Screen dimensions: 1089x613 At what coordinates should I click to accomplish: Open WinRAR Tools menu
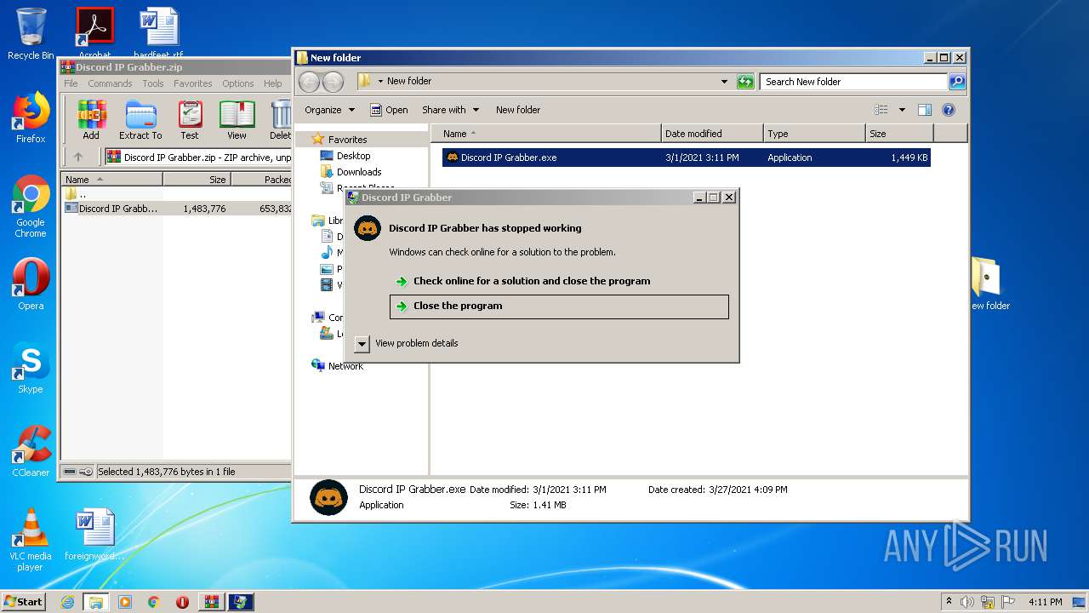tap(153, 83)
